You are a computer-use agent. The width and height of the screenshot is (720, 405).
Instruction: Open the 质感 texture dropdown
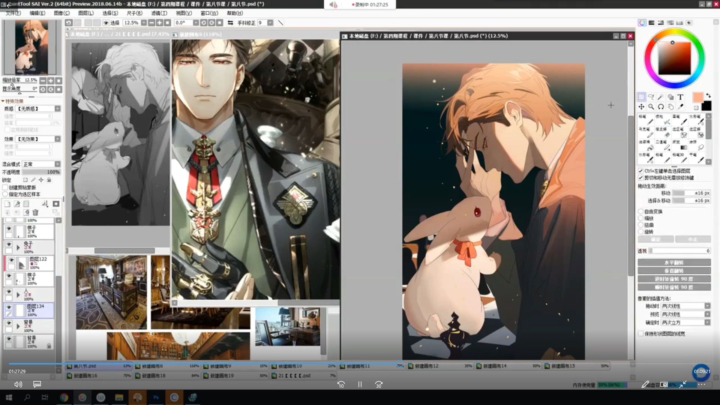pos(57,109)
